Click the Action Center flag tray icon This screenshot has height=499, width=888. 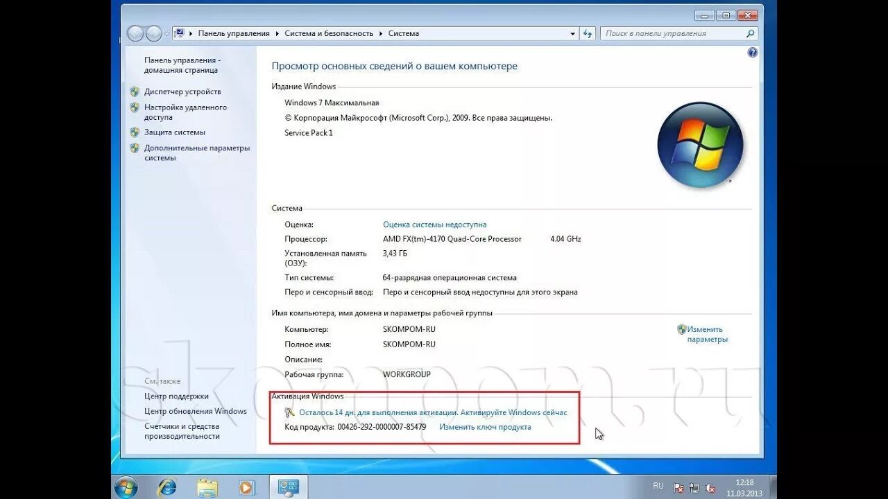(x=679, y=488)
